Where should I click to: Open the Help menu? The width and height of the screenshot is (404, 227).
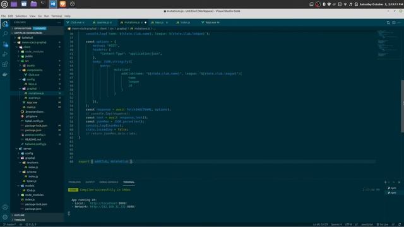click(x=68, y=16)
